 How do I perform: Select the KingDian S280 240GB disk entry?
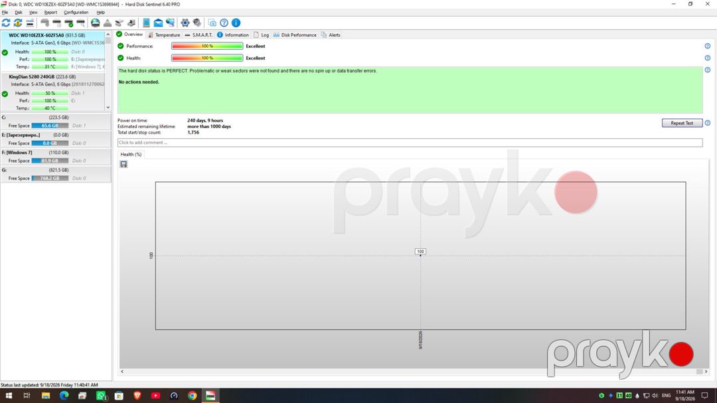52,92
